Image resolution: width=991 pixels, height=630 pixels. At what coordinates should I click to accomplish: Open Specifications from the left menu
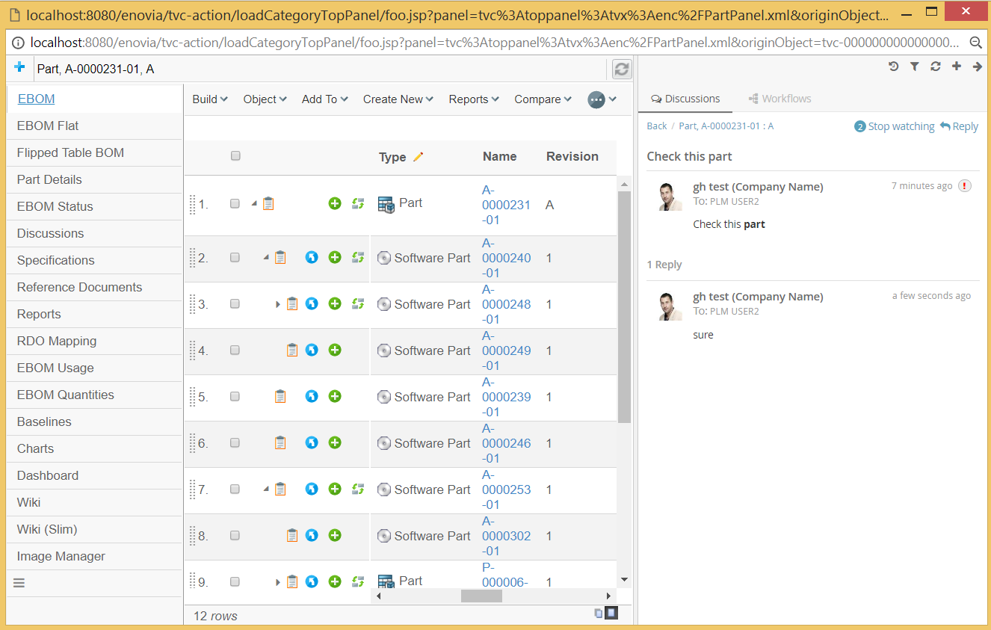[x=58, y=260]
